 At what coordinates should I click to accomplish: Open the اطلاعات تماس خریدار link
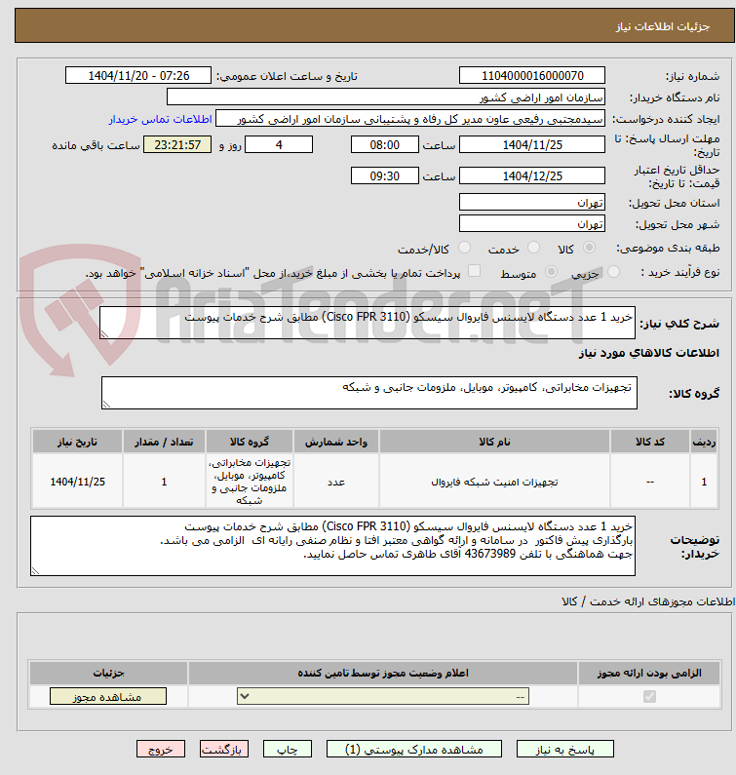coord(160,119)
